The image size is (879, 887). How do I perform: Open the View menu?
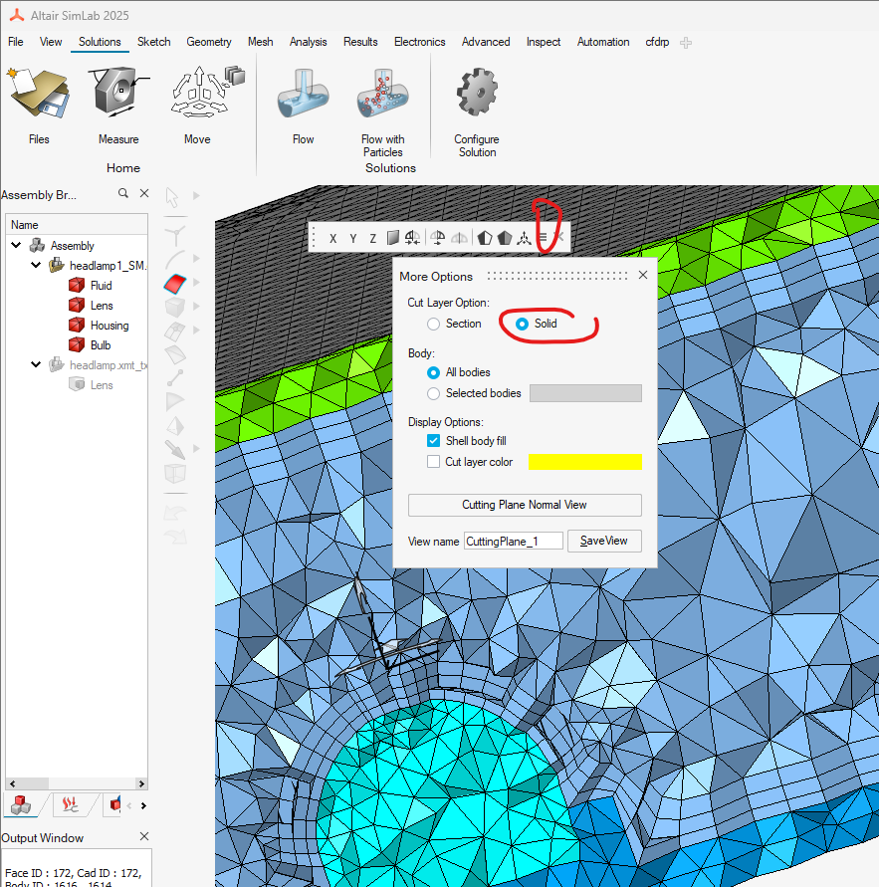51,42
